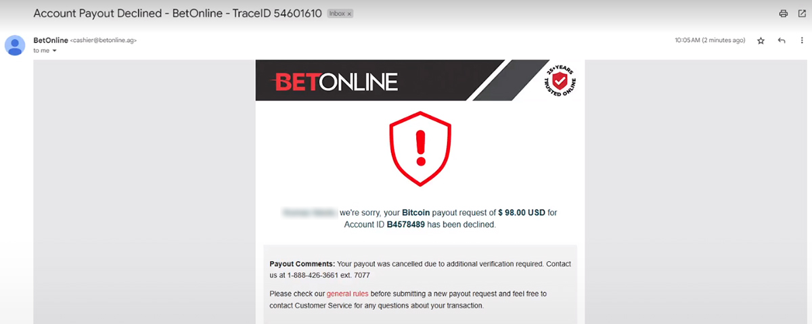Open the three-dot More options menu
This screenshot has height=324, width=812.
(x=802, y=41)
